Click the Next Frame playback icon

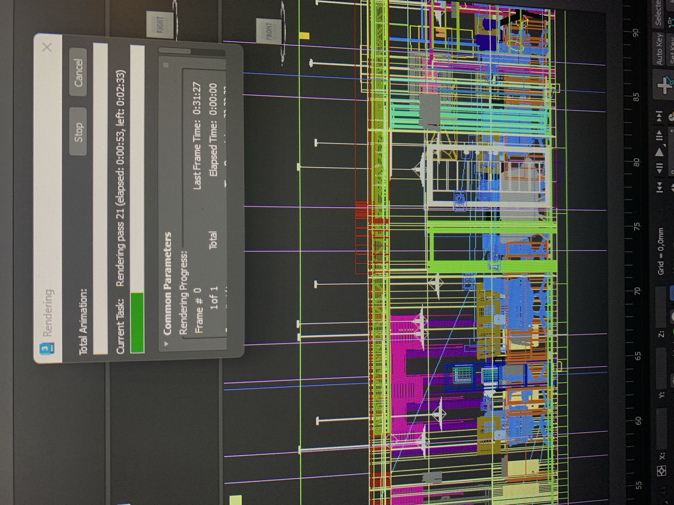click(x=660, y=135)
